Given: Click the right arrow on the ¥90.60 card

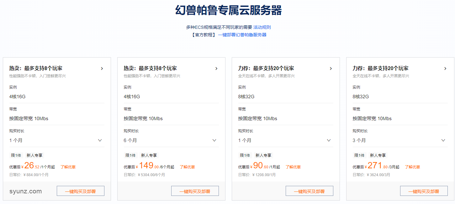Looking at the screenshot, I should [x=331, y=69].
